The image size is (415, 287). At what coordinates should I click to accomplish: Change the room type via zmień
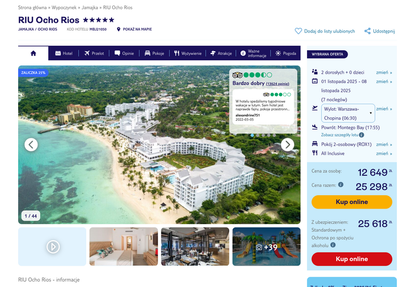(x=384, y=144)
